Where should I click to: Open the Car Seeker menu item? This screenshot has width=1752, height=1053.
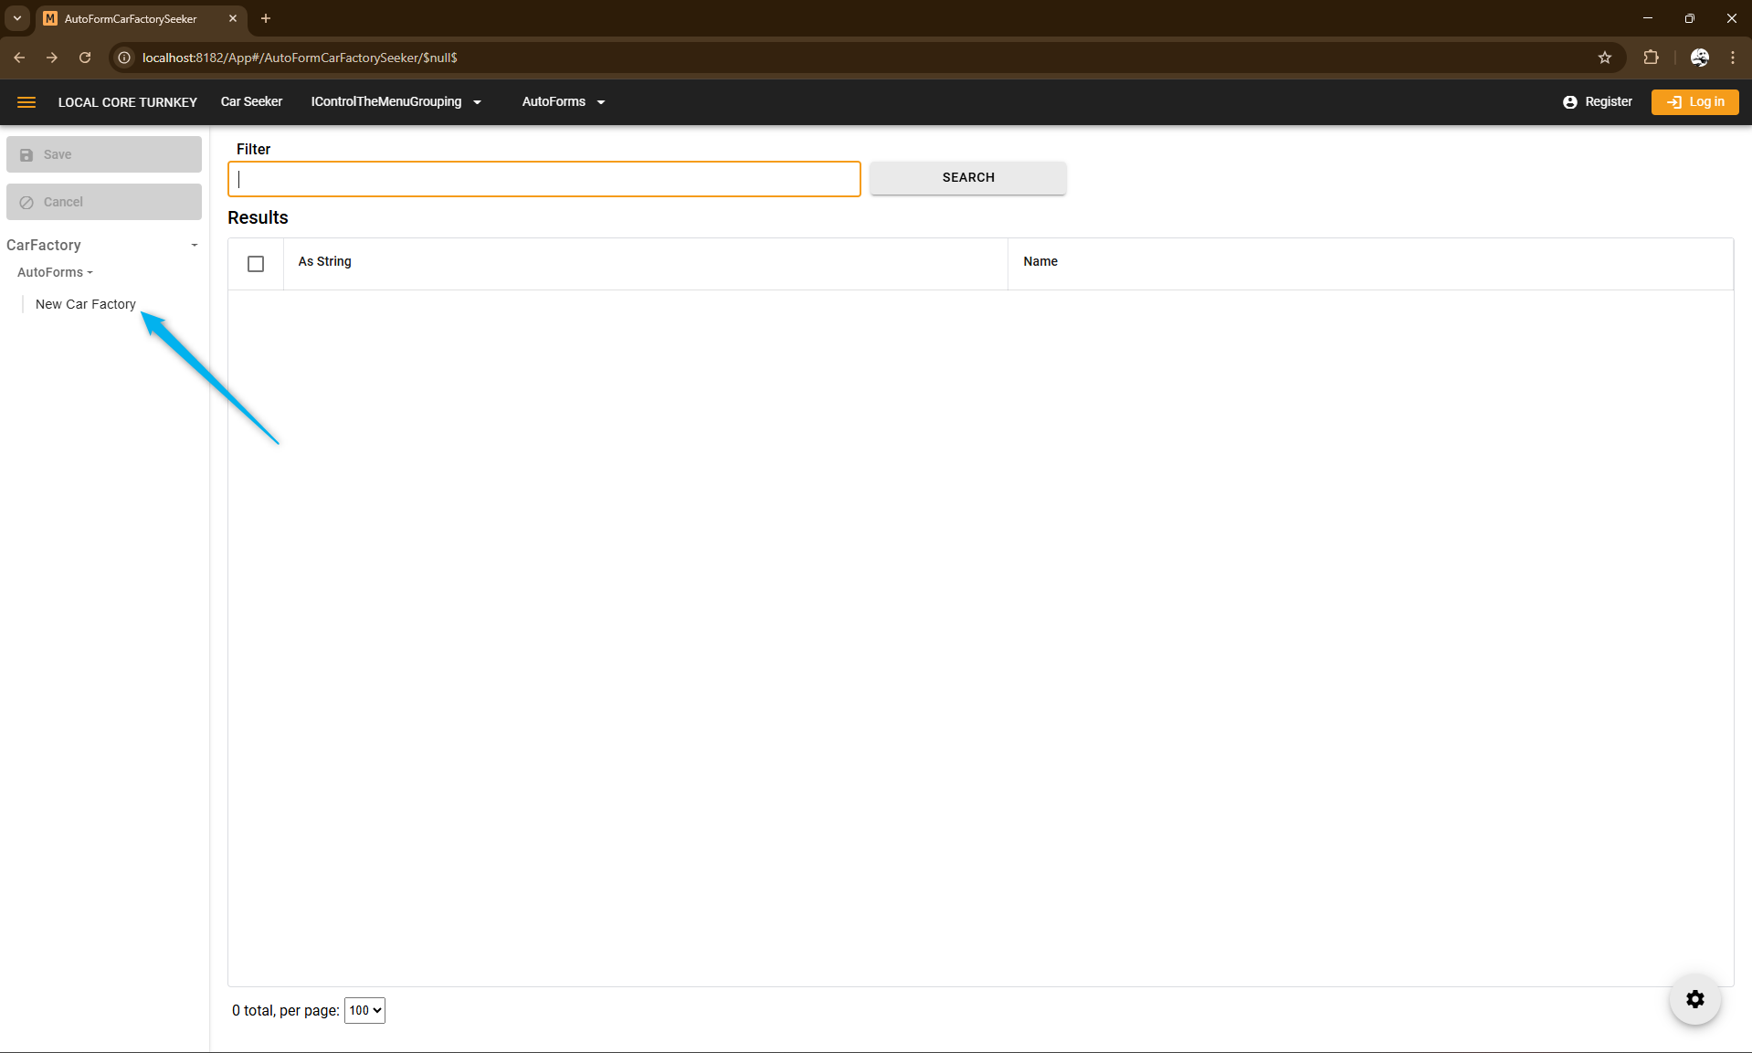[x=251, y=102]
